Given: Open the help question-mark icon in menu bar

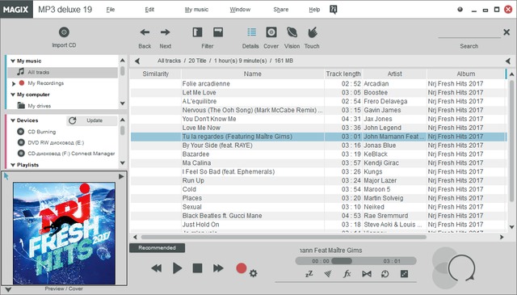Looking at the screenshot, I should [x=333, y=10].
